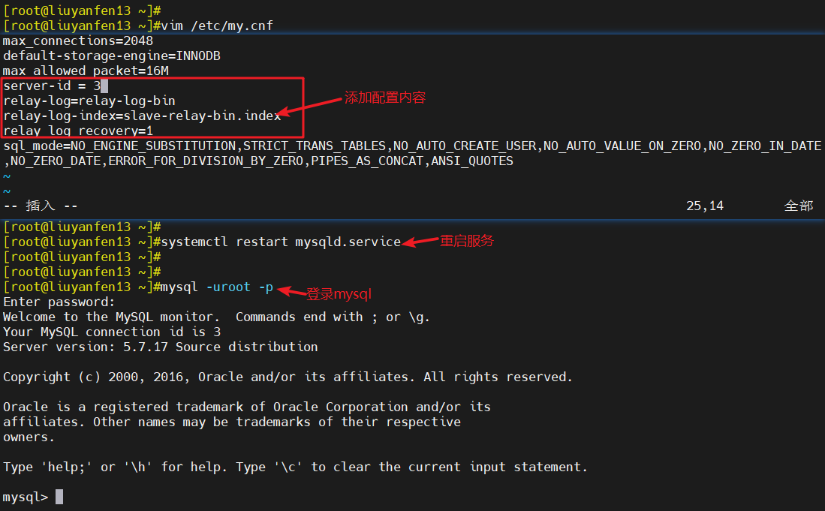Image resolution: width=825 pixels, height=511 pixels.
Task: Click 'Your MySQL connection id is 3' line
Action: pos(112,332)
